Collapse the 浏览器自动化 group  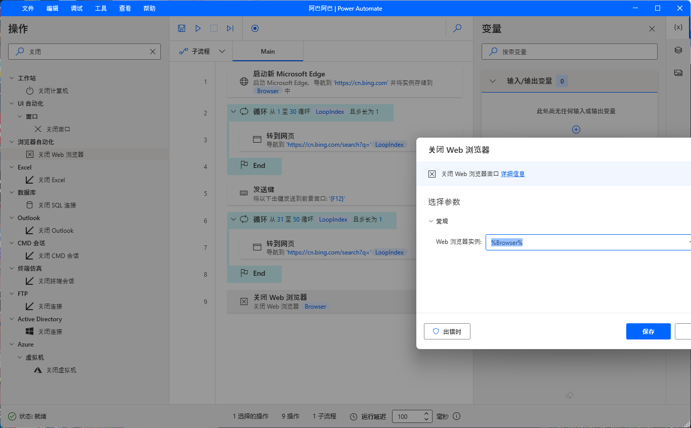(x=12, y=142)
